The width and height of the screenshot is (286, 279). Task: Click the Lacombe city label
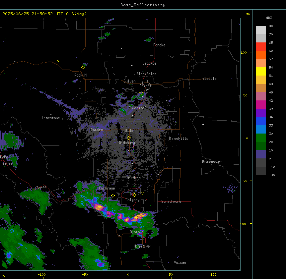pos(149,63)
